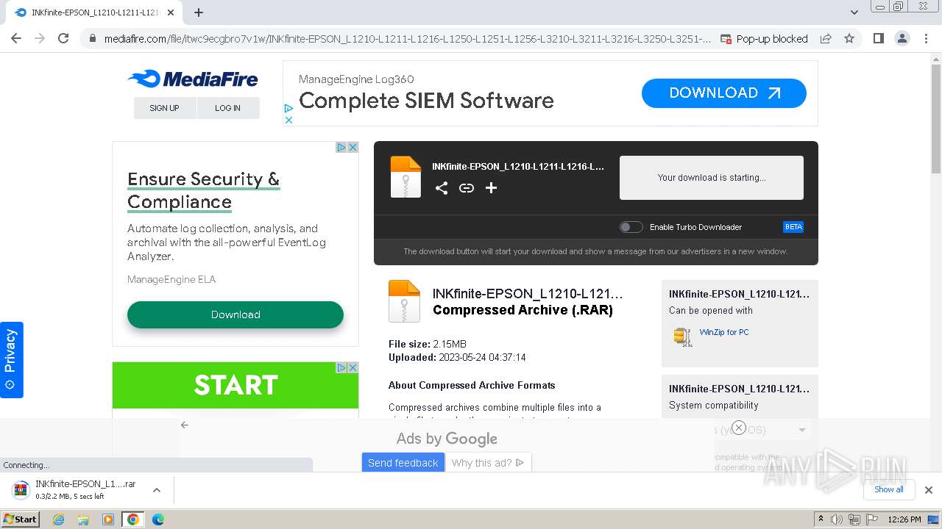The image size is (942, 529).
Task: Open Chrome three-dot menu
Action: (x=925, y=39)
